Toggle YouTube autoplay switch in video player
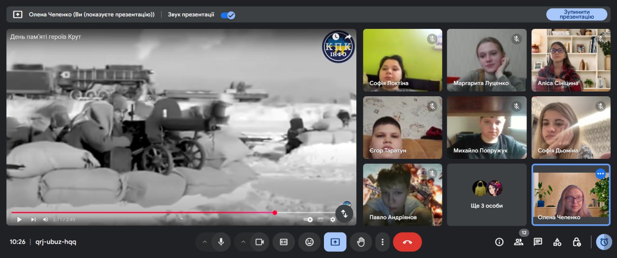The height and width of the screenshot is (258, 617). pos(308,219)
